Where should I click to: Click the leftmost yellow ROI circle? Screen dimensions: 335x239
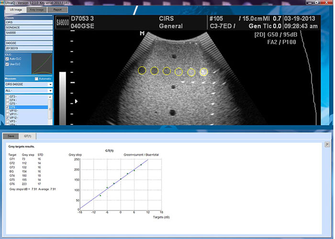(x=142, y=71)
